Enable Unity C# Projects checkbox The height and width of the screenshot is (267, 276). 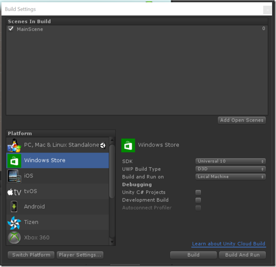[x=198, y=192]
